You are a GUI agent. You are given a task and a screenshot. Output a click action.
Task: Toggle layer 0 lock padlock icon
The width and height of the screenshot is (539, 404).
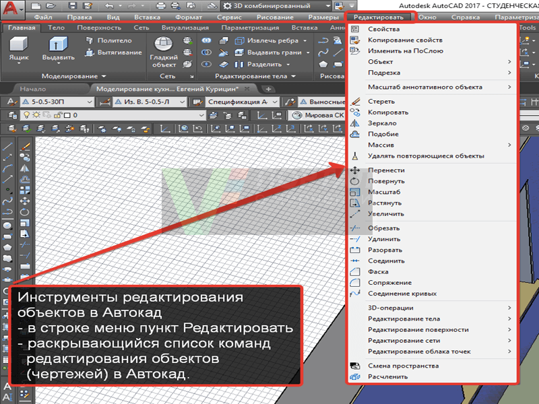coord(58,115)
